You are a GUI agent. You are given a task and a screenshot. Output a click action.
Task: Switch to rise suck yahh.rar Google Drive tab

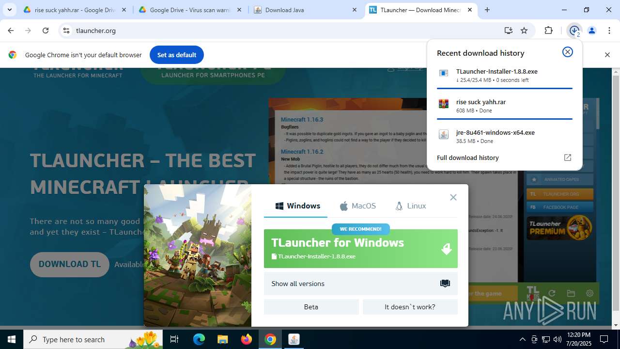[75, 10]
